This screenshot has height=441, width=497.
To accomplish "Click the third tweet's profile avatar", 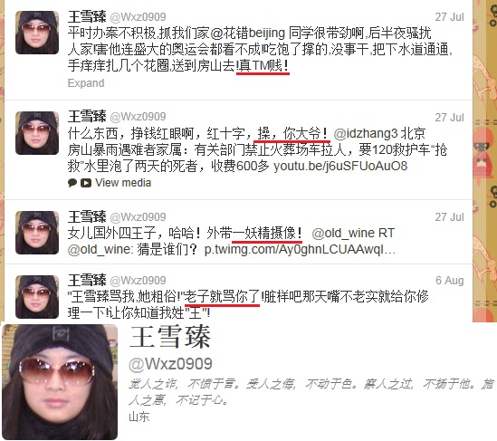I will pyautogui.click(x=37, y=233).
